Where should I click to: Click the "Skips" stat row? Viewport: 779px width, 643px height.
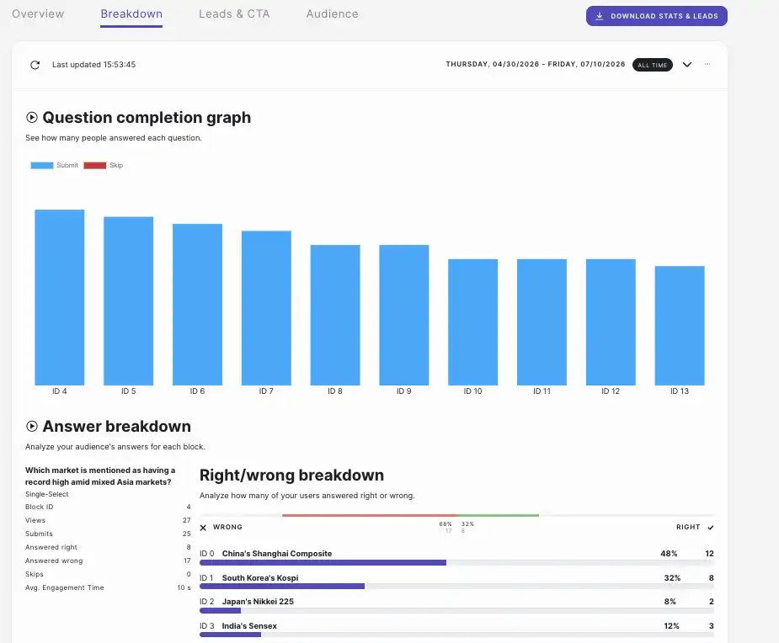pos(108,573)
